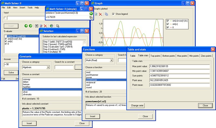Image resolution: width=216 pixels, height=128 pixels.
Task: Click Close in the Table and stats window
Action: coord(205,105)
